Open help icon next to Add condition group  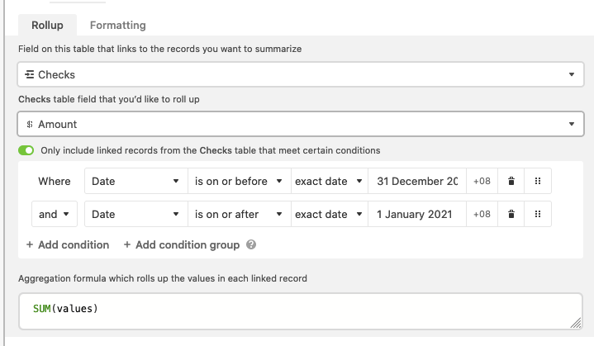coord(251,244)
